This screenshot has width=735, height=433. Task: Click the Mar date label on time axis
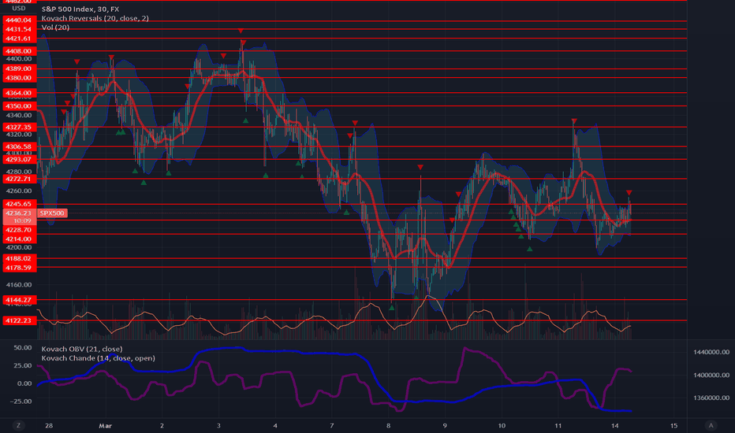[x=106, y=425]
